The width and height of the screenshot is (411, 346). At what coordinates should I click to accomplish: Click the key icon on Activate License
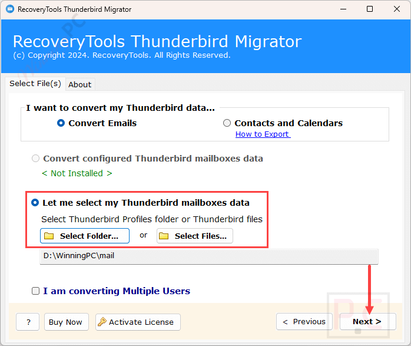102,322
